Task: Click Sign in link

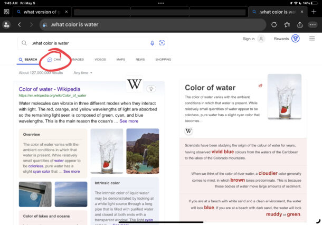Action: (249, 39)
